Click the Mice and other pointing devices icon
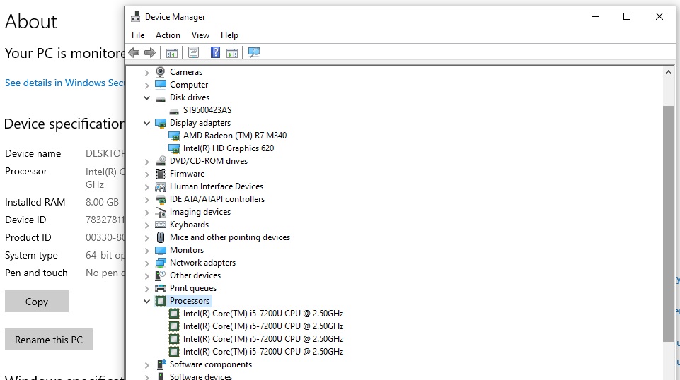The image size is (680, 380). [x=161, y=237]
